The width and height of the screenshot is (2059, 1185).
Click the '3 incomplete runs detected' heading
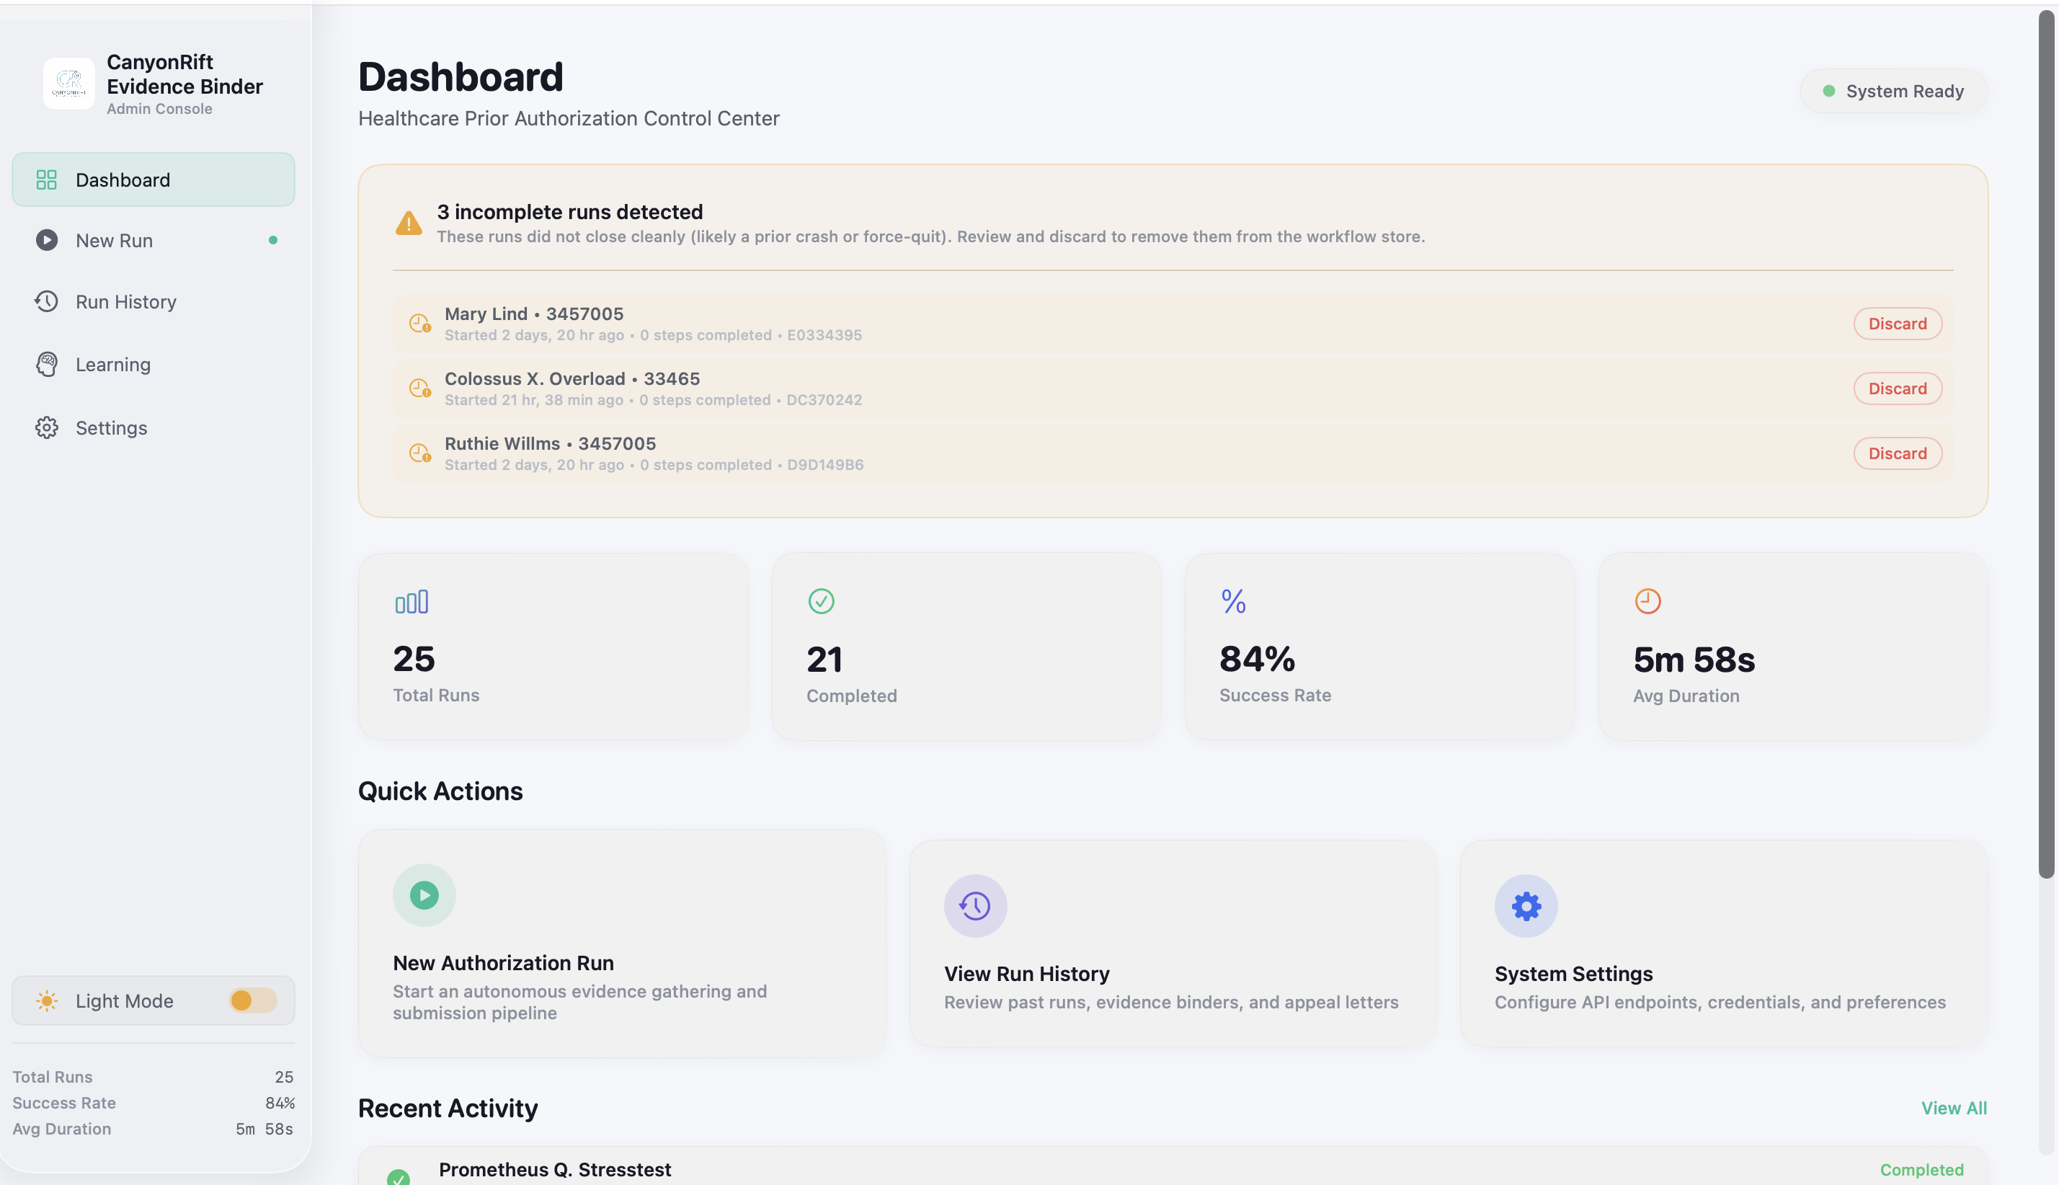click(x=569, y=212)
